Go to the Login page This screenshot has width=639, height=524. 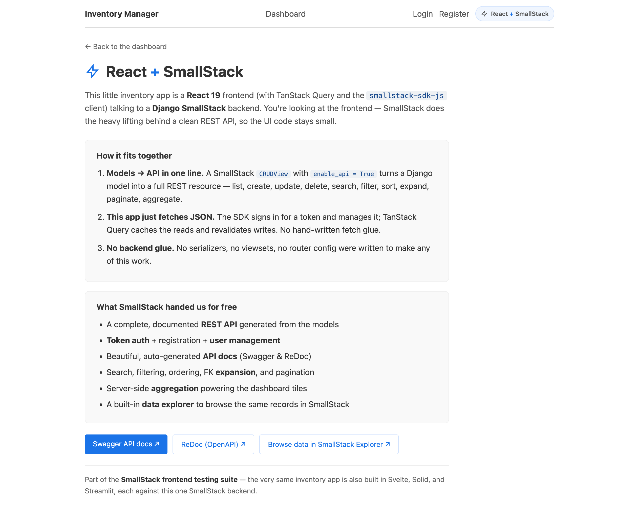(422, 14)
